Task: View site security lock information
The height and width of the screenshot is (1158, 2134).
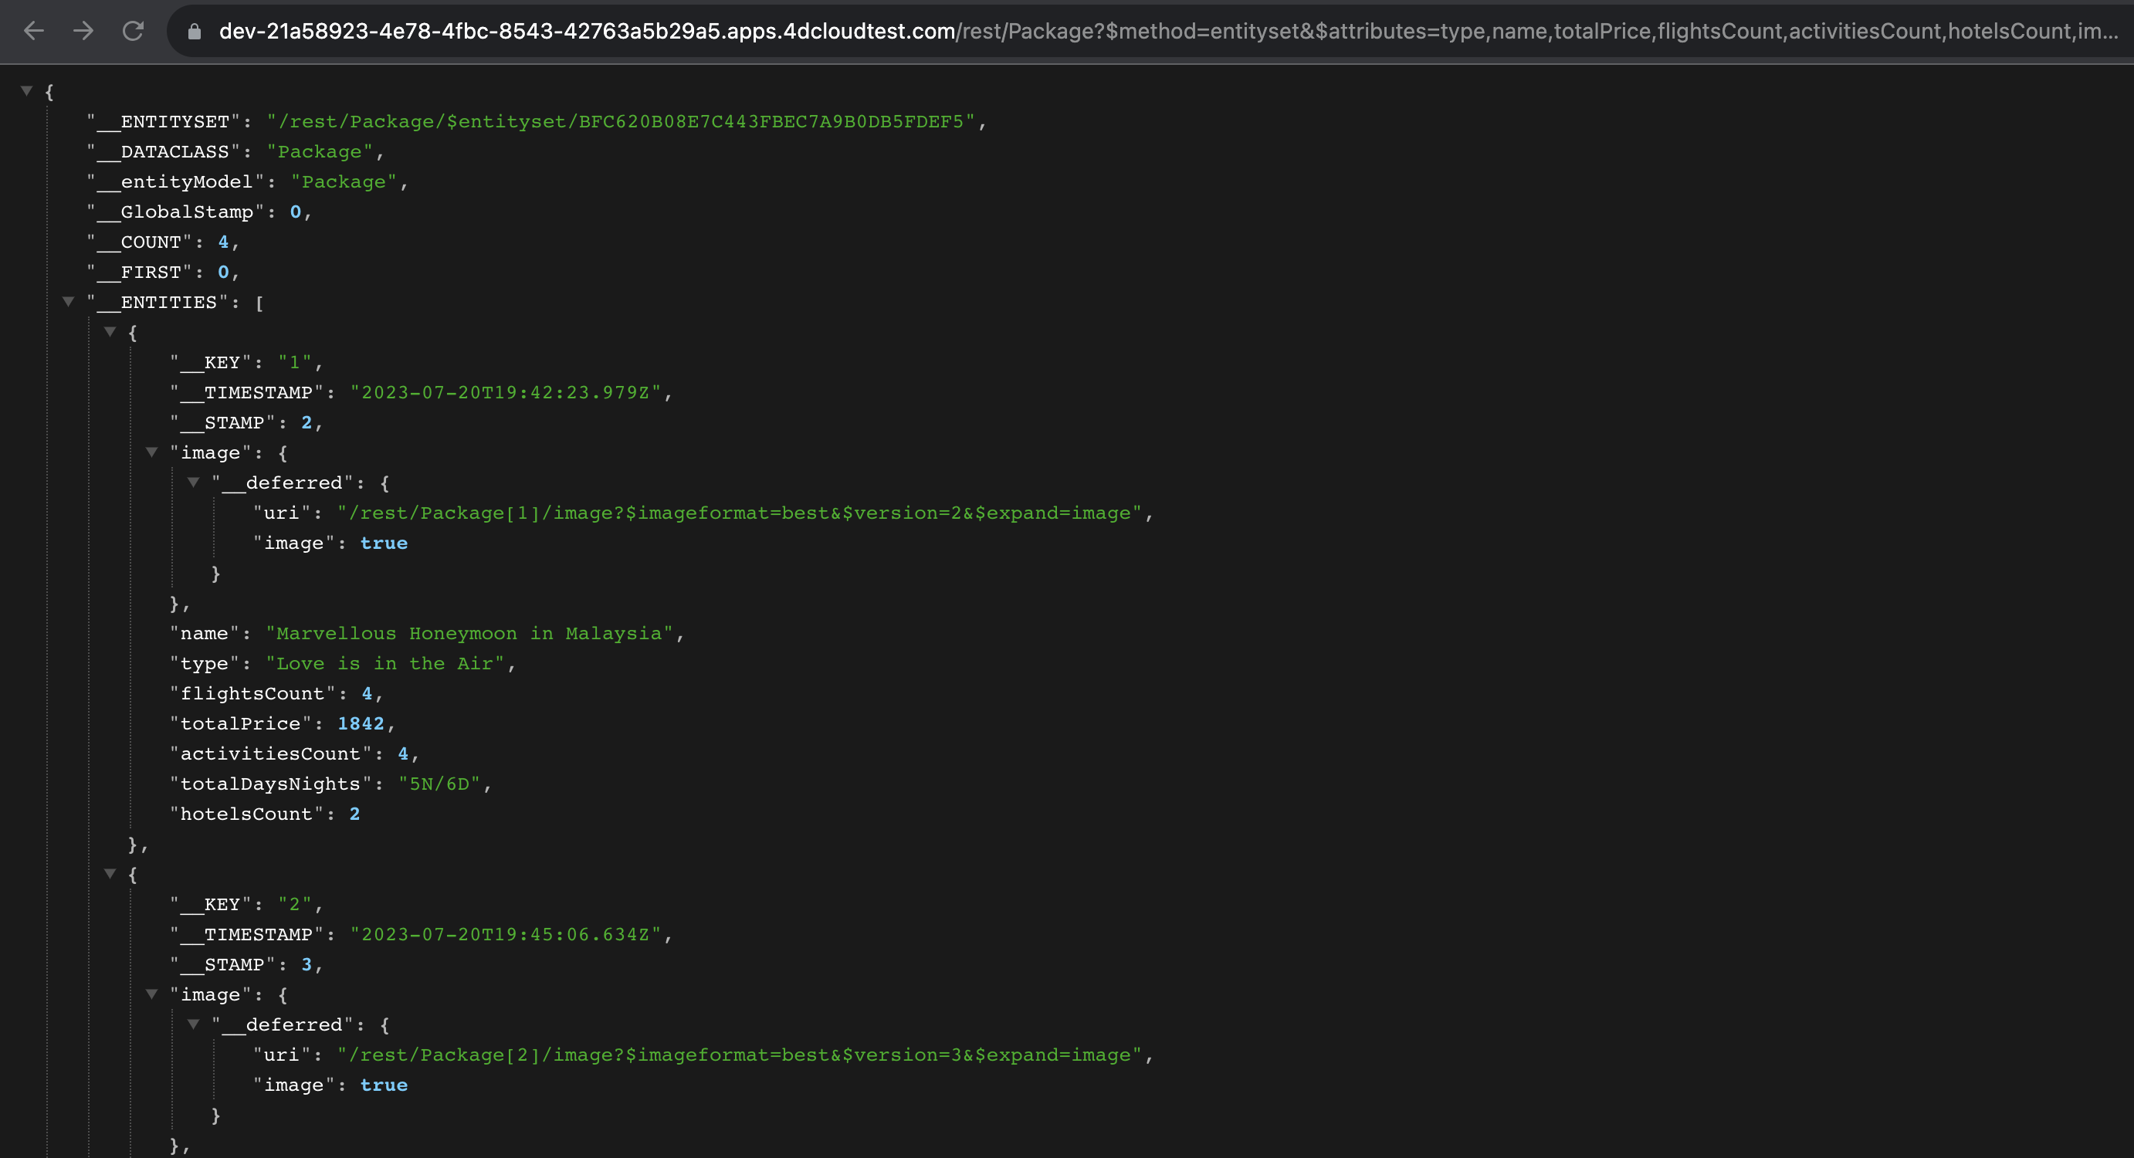Action: pyautogui.click(x=195, y=32)
